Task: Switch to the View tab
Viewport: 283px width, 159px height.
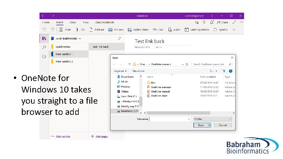Action: tap(85, 22)
